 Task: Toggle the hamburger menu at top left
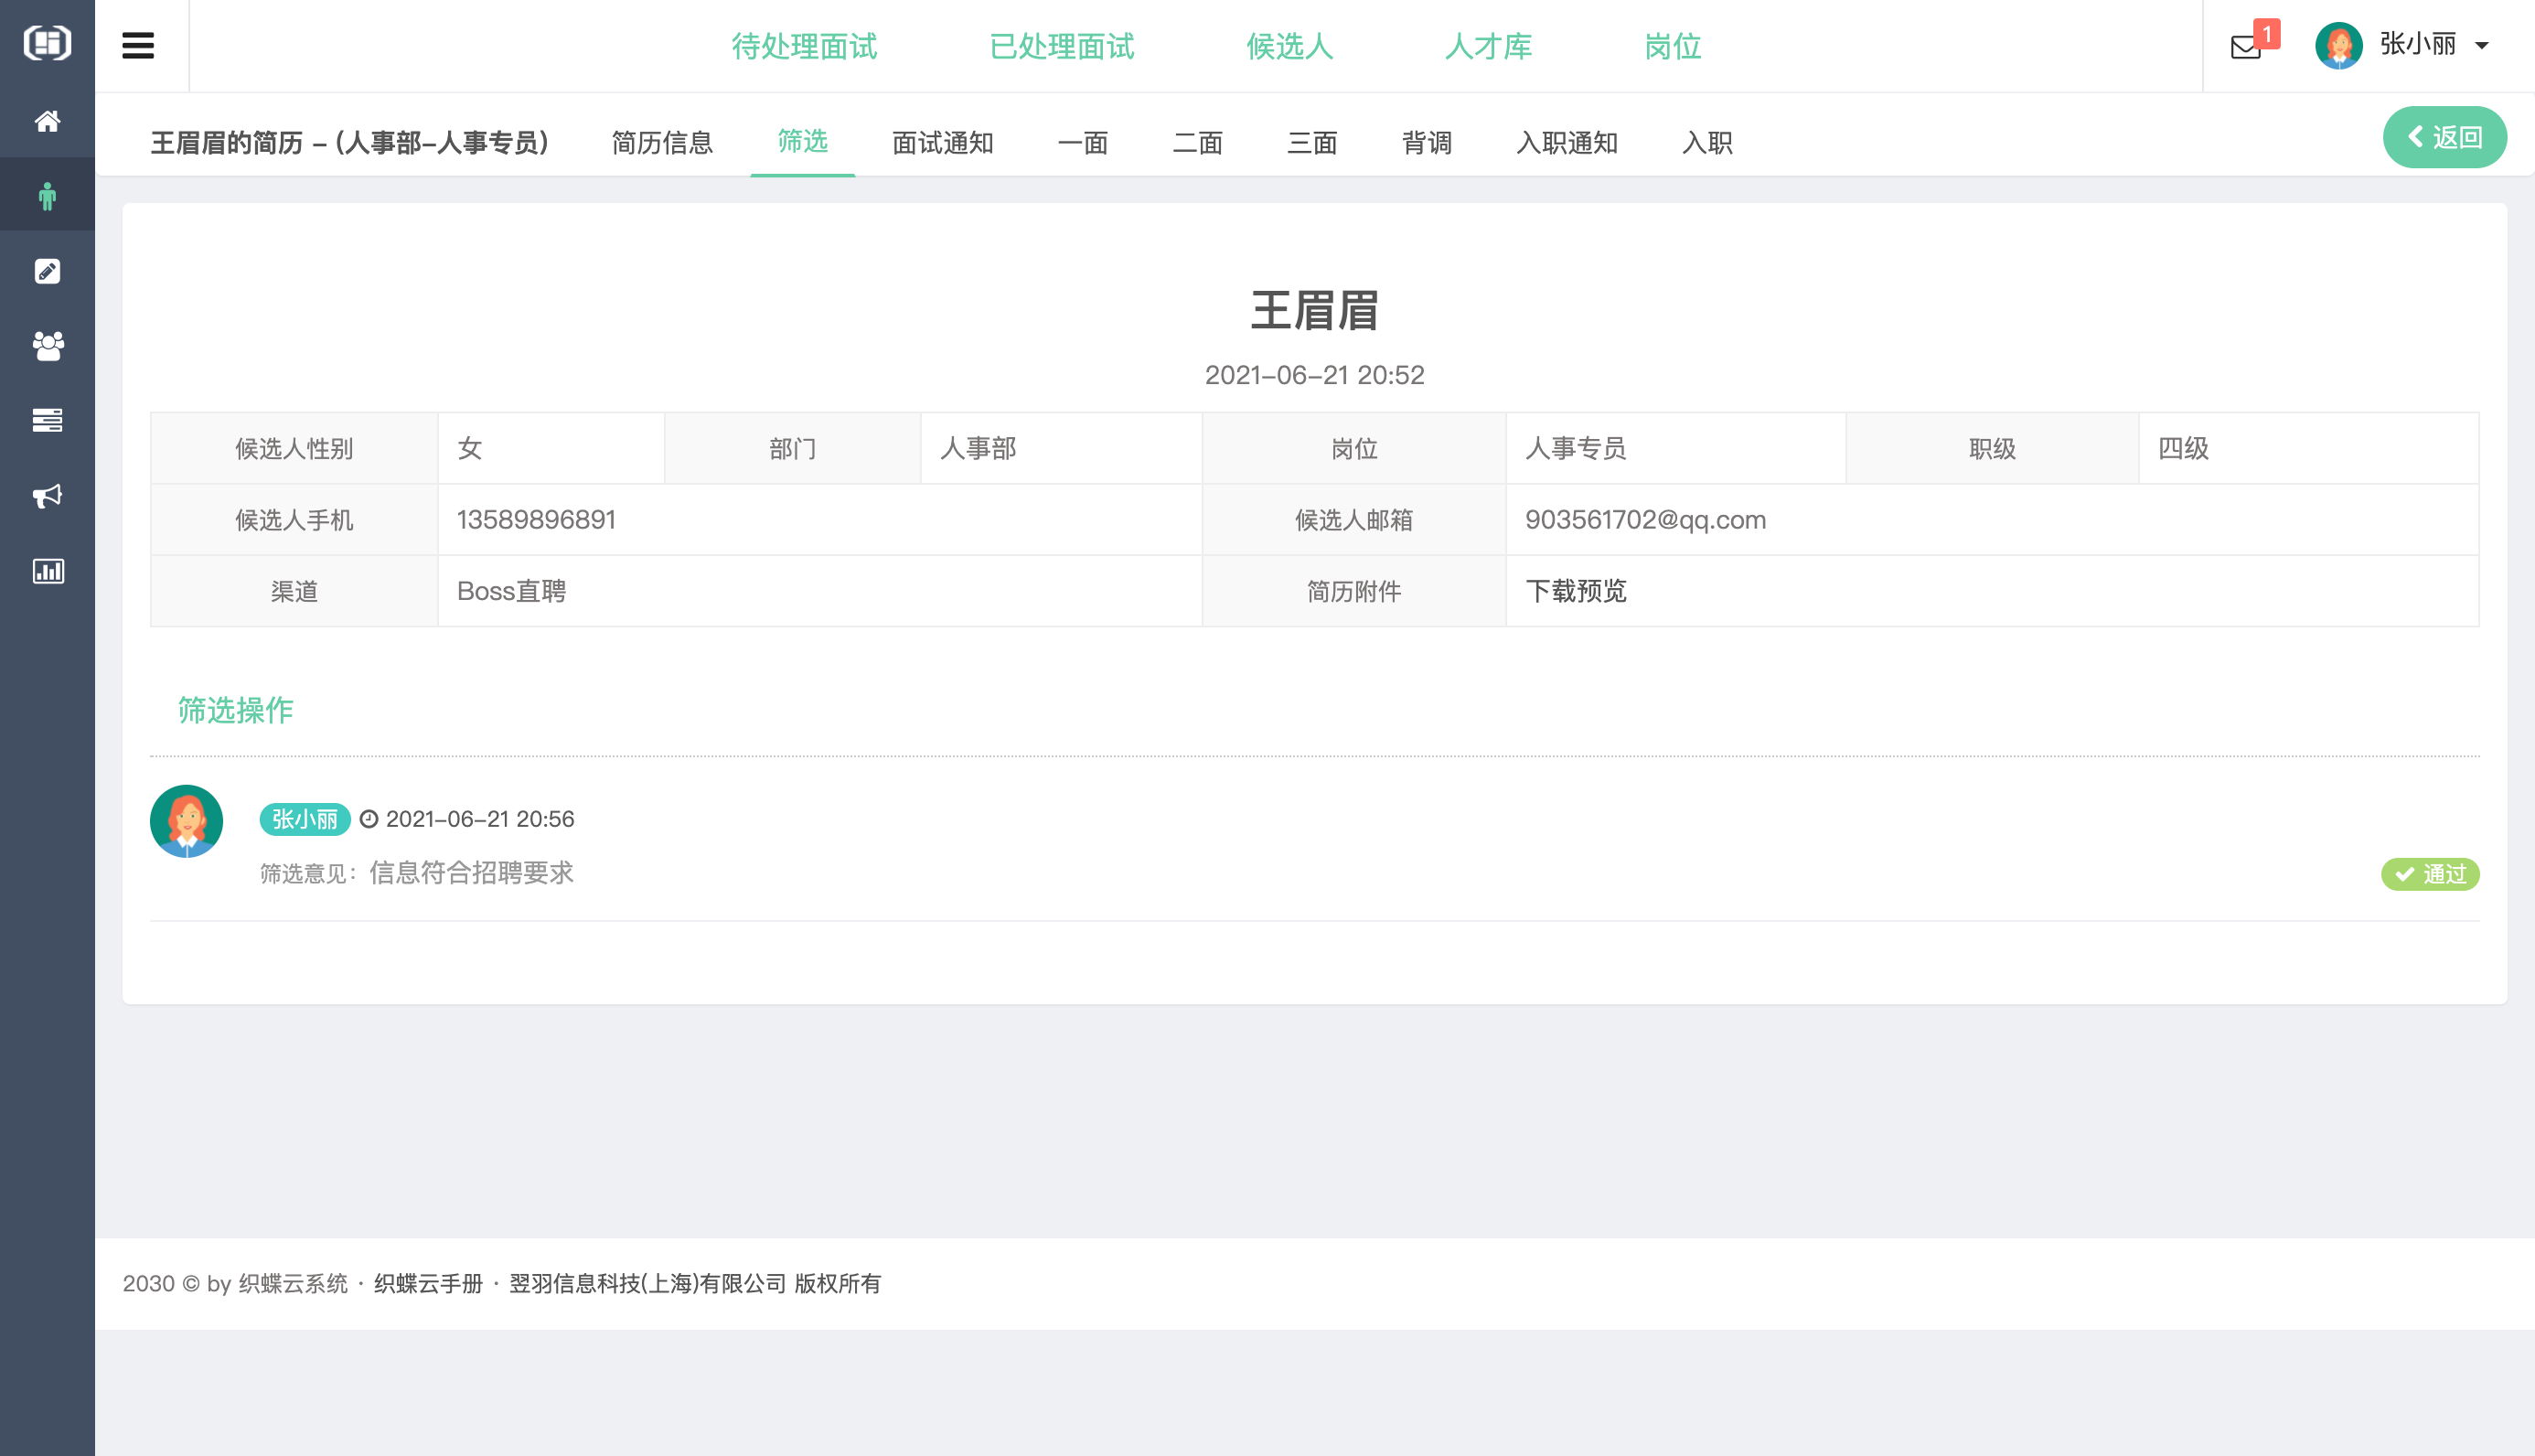137,45
